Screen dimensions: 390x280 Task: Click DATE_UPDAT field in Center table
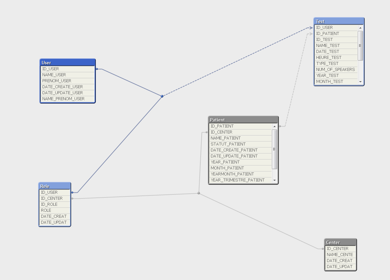[x=340, y=267]
